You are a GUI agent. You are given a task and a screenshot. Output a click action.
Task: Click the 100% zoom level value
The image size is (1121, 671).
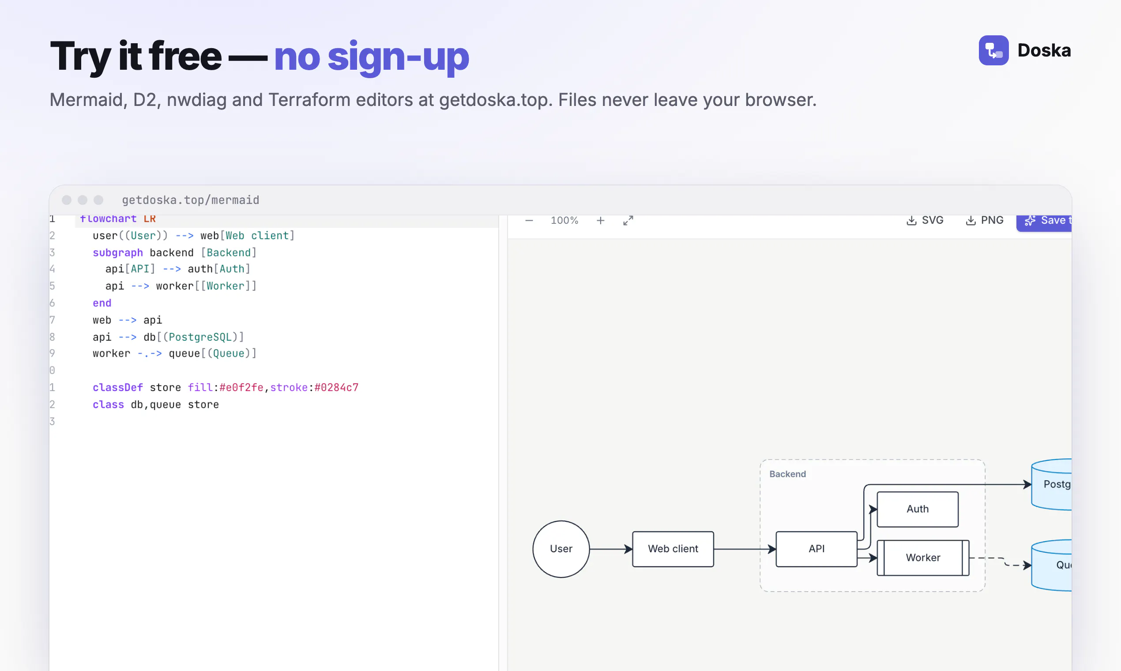(564, 220)
